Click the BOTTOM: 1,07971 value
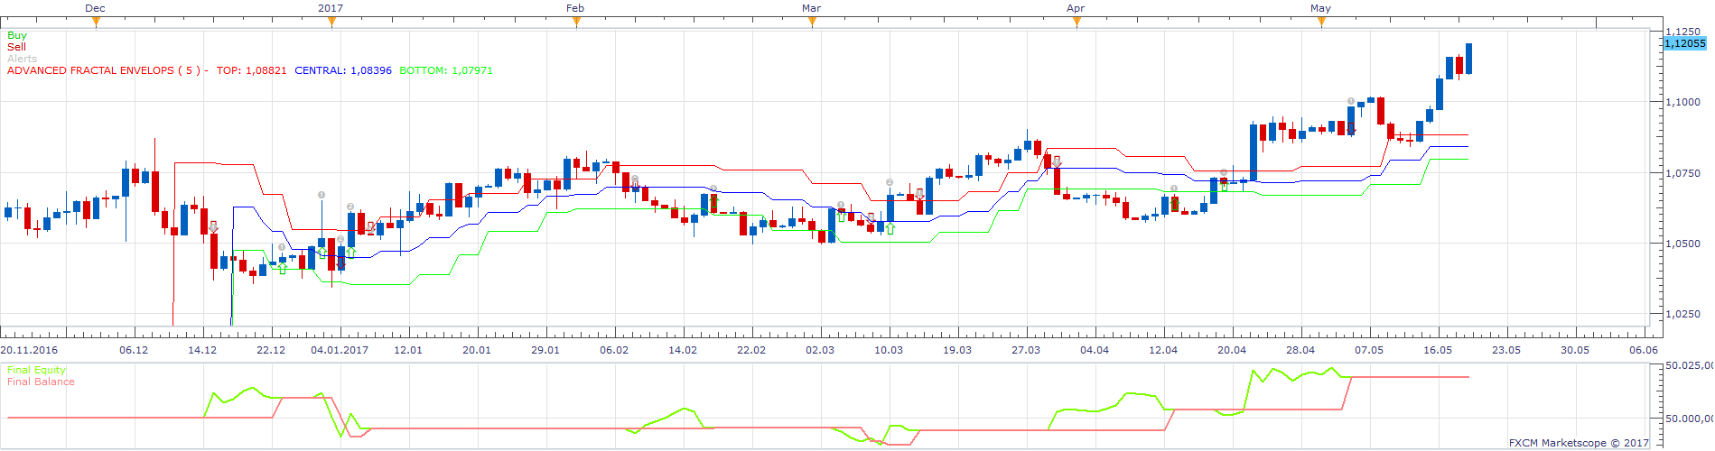 446,70
